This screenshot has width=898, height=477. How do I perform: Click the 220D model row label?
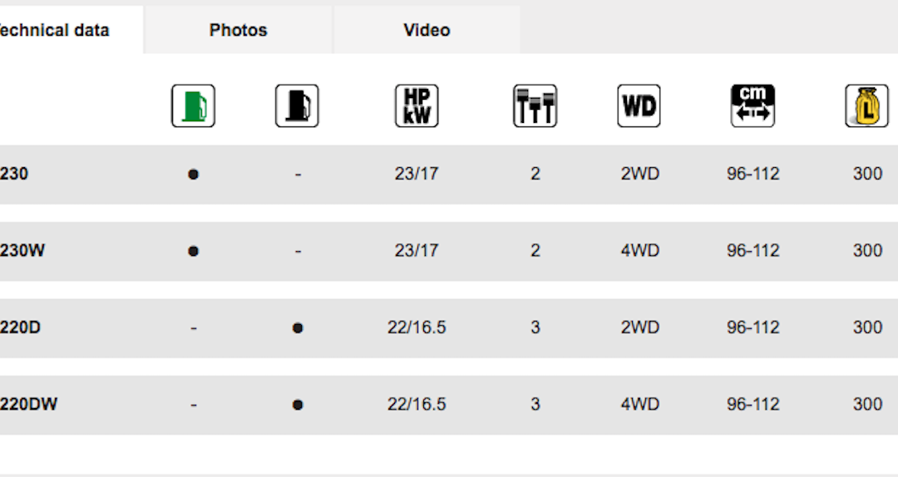coord(21,327)
